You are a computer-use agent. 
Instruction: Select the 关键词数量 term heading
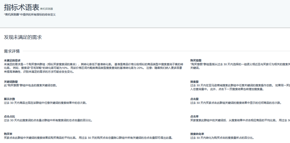11,82
